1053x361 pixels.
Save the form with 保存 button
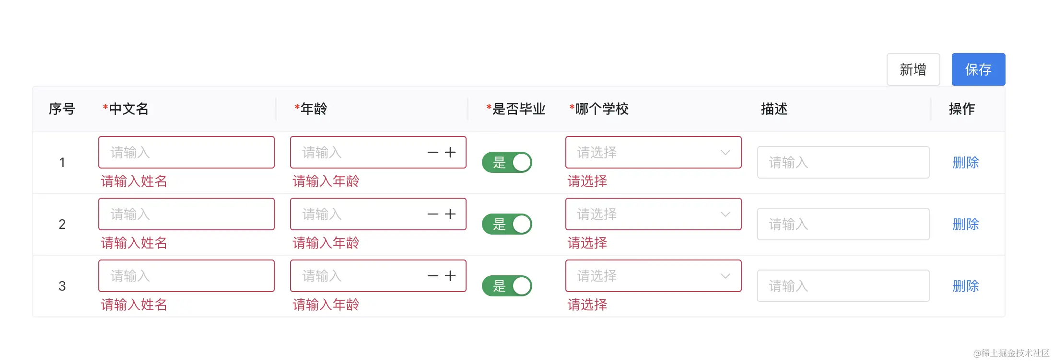[x=978, y=69]
